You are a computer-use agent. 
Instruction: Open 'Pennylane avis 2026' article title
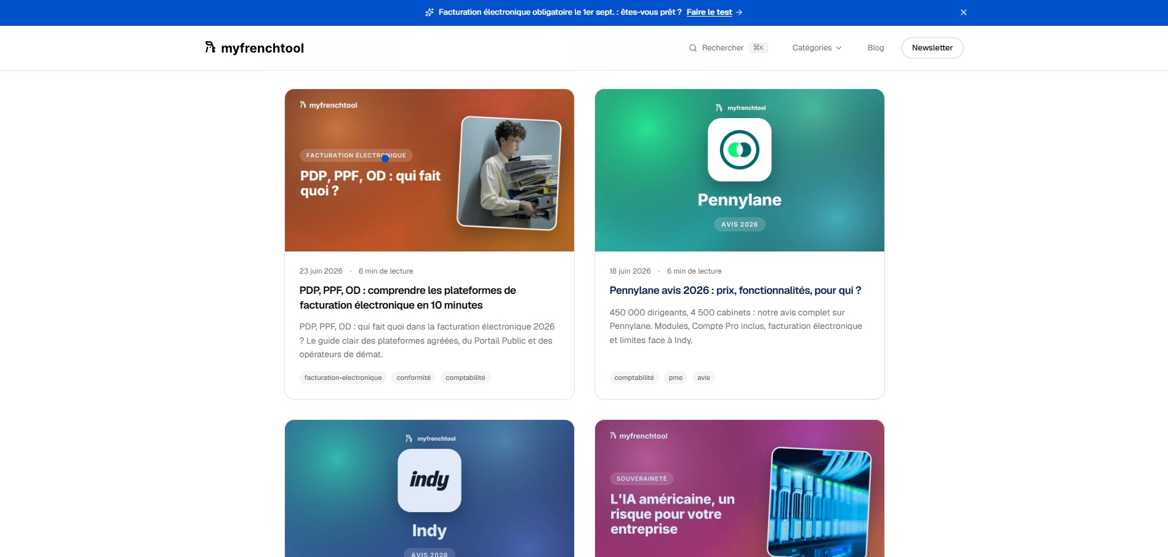coord(735,290)
